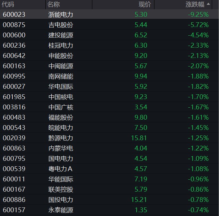Screen dimensions: 219x216
Task: Sort by the 名称 column header
Action: [x=54, y=4]
